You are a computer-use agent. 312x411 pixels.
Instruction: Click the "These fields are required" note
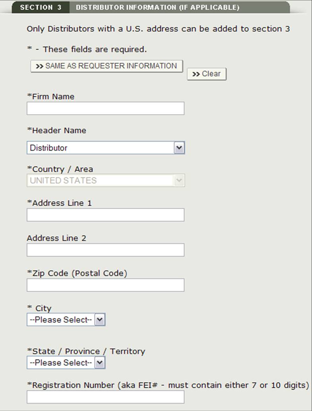[x=87, y=50]
